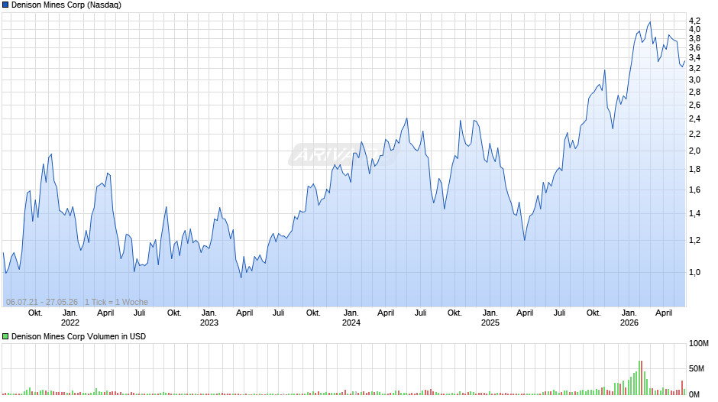This screenshot has height=402, width=718.
Task: Click the 'Jan. 2024' time axis label
Action: [351, 318]
